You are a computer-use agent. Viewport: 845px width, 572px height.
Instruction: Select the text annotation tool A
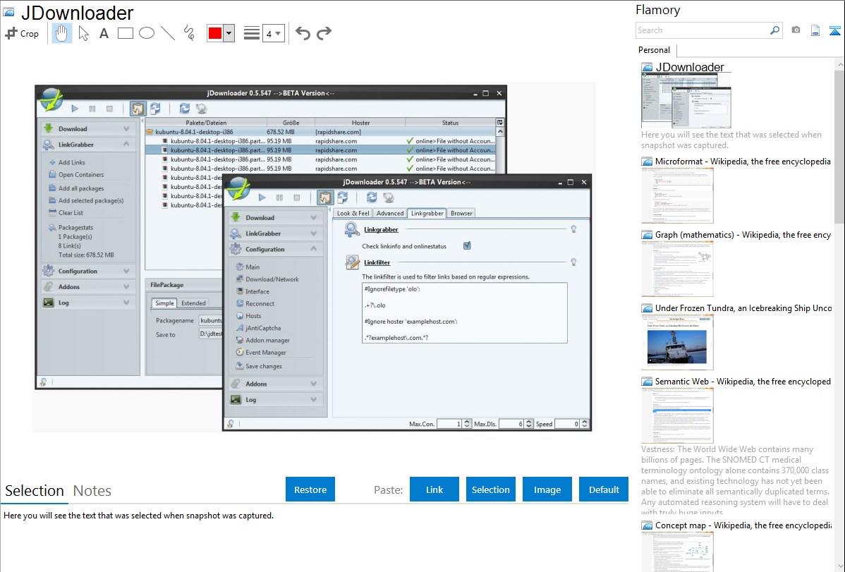[104, 33]
